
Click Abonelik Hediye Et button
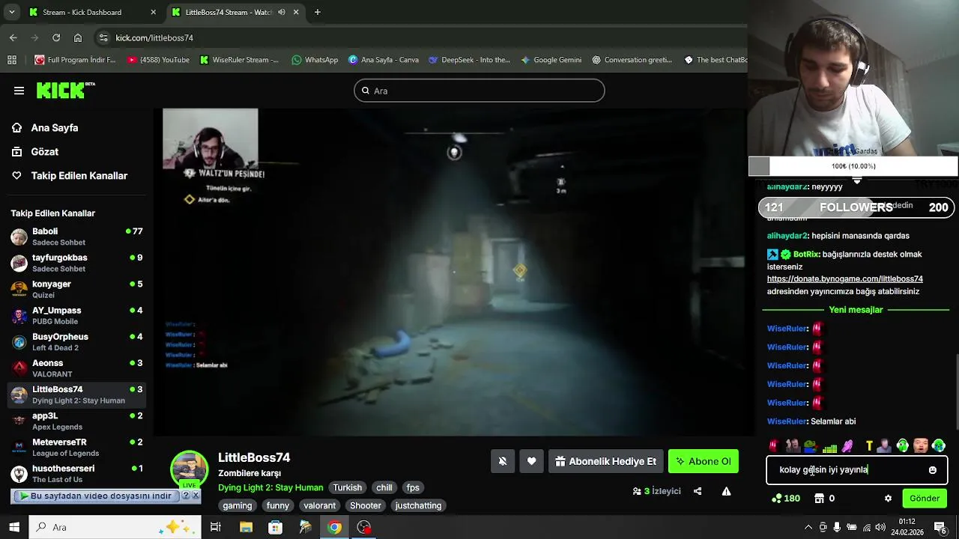pyautogui.click(x=605, y=461)
